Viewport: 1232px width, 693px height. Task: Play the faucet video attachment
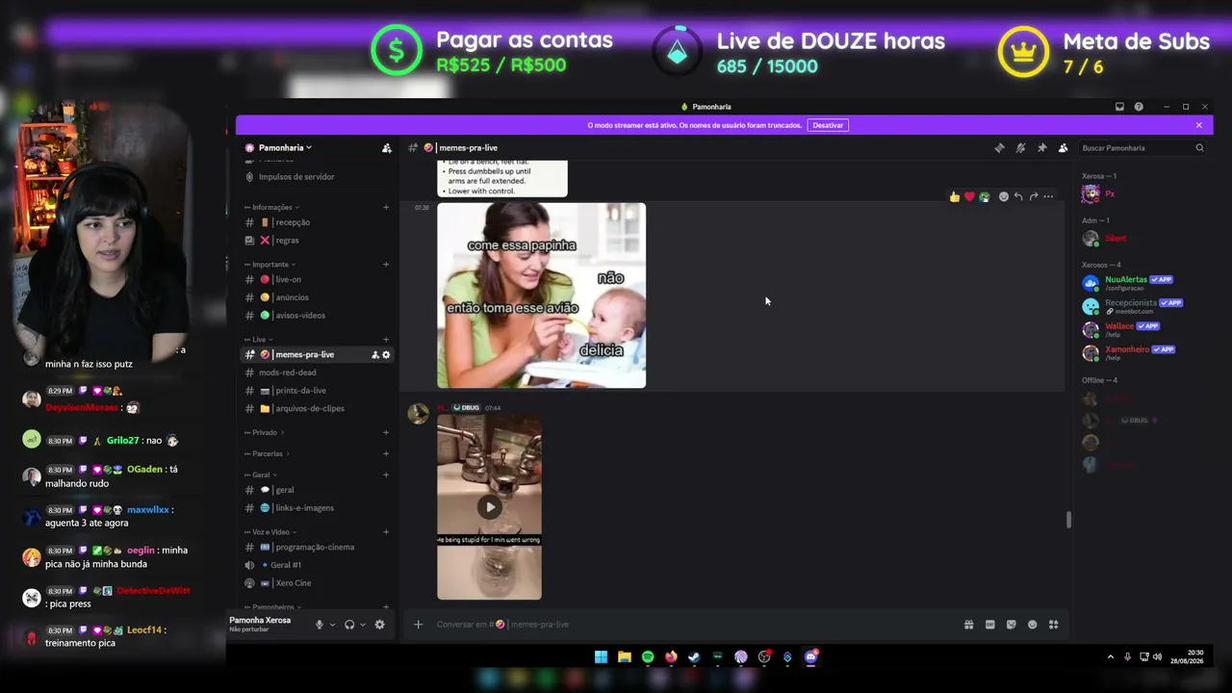coord(489,507)
